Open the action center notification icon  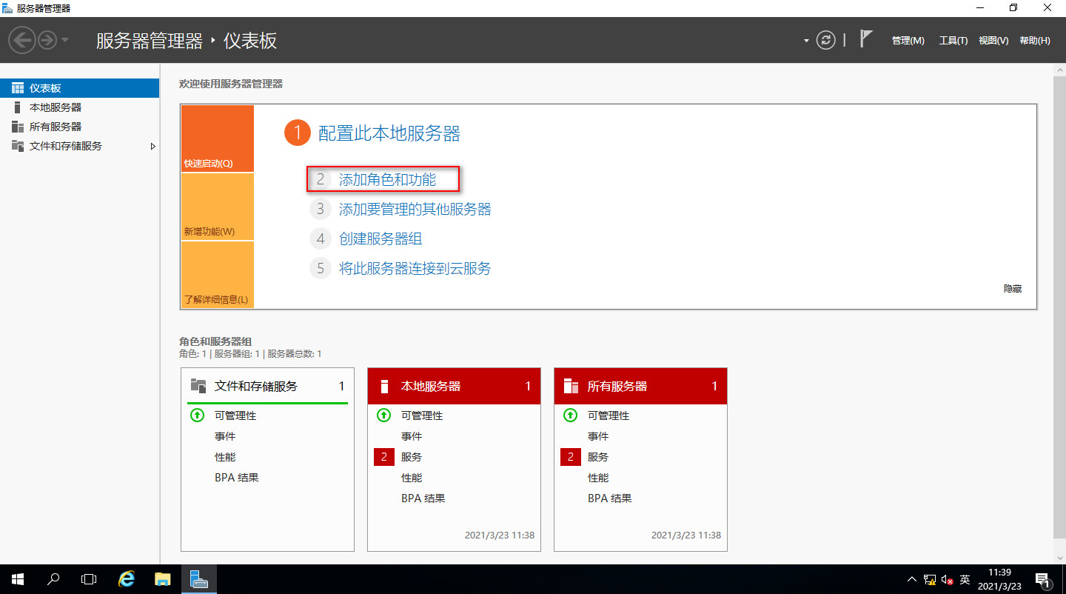click(x=1042, y=579)
